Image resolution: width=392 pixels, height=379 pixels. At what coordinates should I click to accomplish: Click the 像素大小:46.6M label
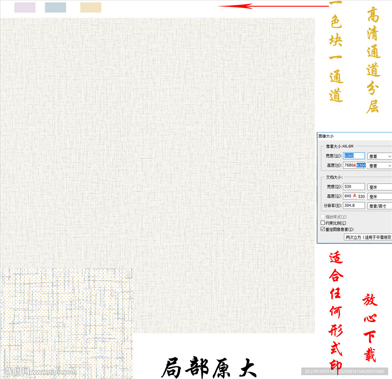(340, 146)
